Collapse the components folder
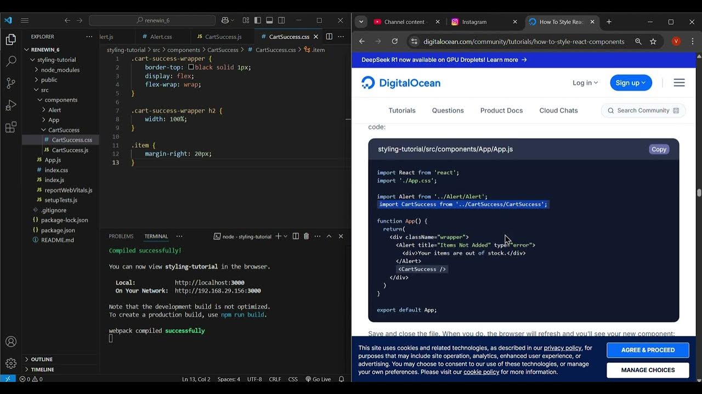702x394 pixels. point(60,100)
